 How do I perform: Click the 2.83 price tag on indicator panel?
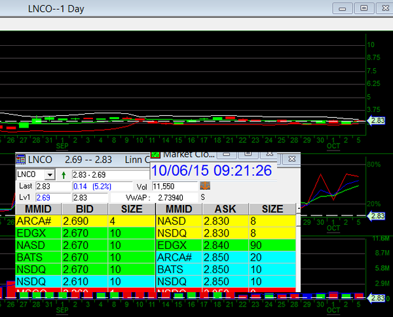pos(377,215)
